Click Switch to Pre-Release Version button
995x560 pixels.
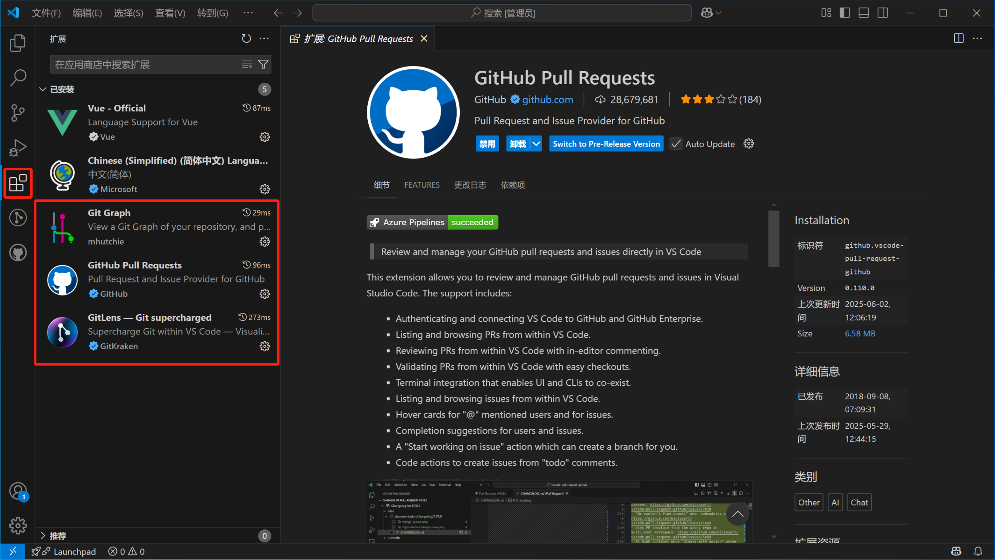point(606,144)
